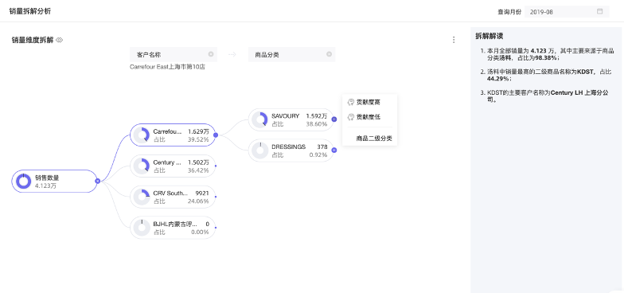Click the icon beside 贡献度高

[x=350, y=102]
